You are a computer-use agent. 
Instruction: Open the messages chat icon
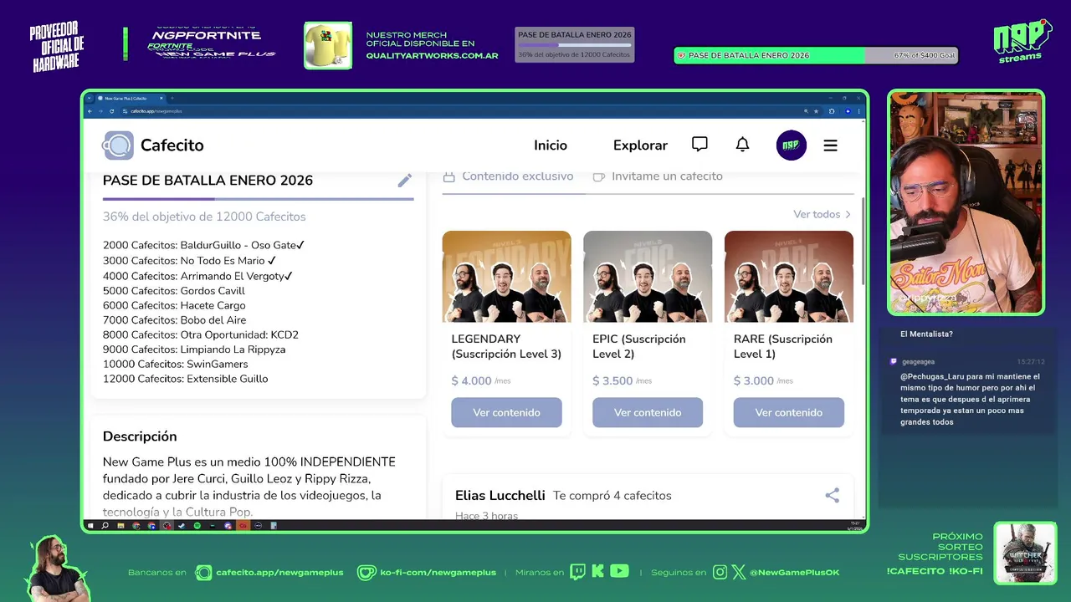tap(699, 145)
